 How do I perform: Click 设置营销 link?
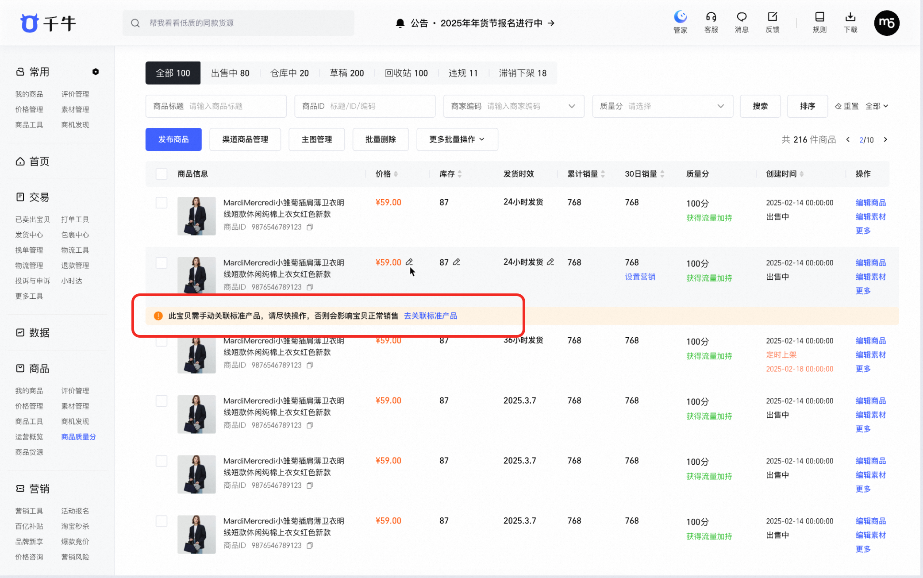point(640,277)
